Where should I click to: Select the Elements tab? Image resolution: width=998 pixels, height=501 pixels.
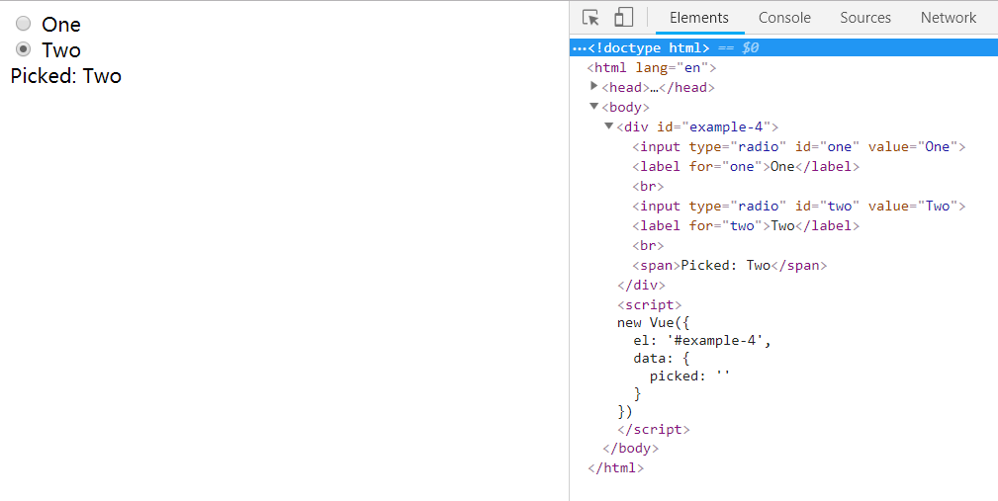(x=699, y=18)
